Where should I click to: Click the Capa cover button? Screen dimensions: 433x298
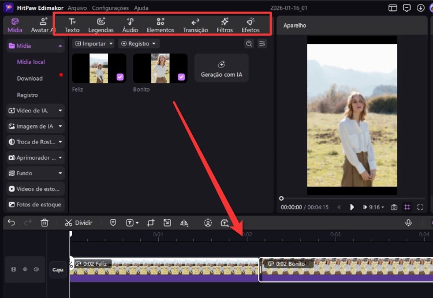(x=58, y=270)
